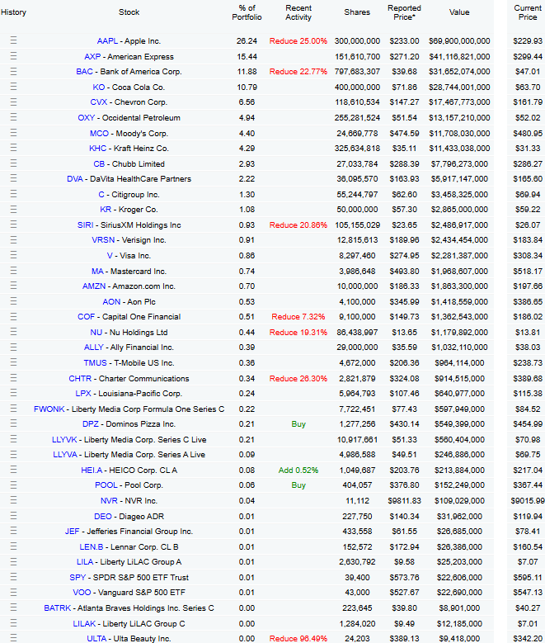Sort by Current Price header
Viewport: 545px width, 643px height.
(x=528, y=12)
